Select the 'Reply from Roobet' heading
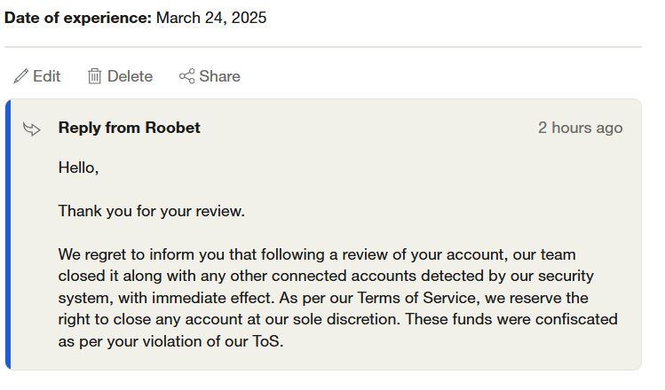 [x=129, y=128]
